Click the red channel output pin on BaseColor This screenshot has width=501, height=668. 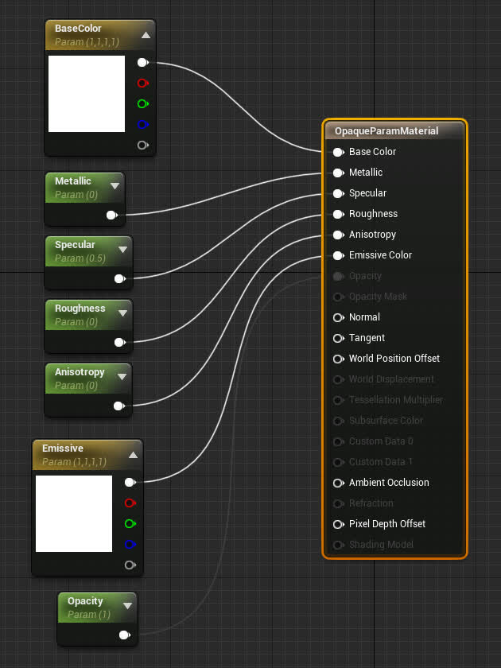pos(142,83)
